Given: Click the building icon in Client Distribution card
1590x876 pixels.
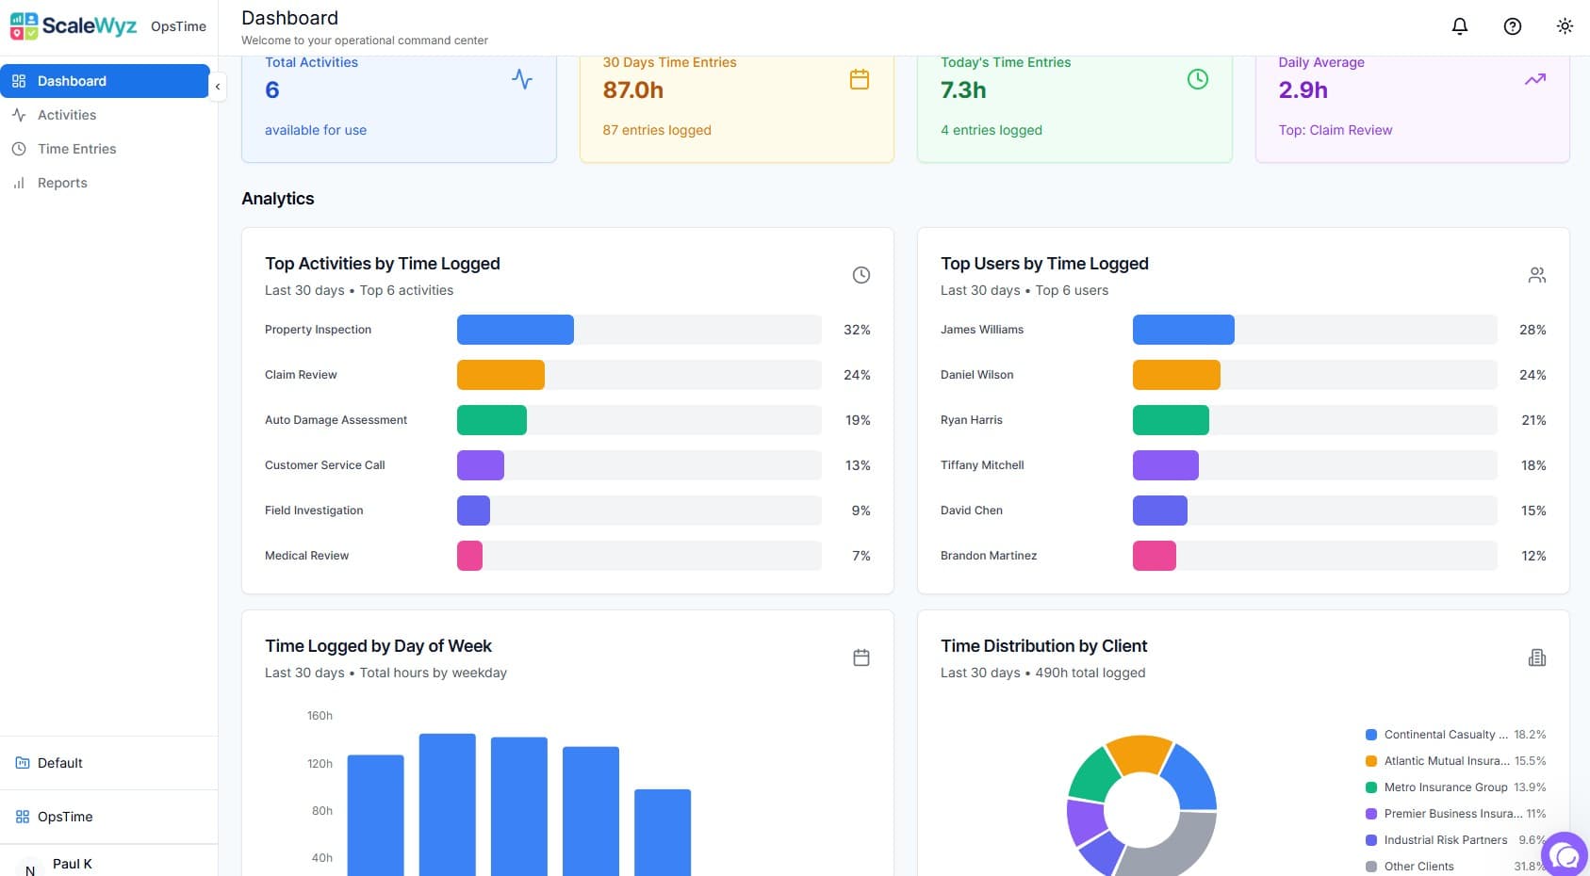Looking at the screenshot, I should coord(1536,657).
